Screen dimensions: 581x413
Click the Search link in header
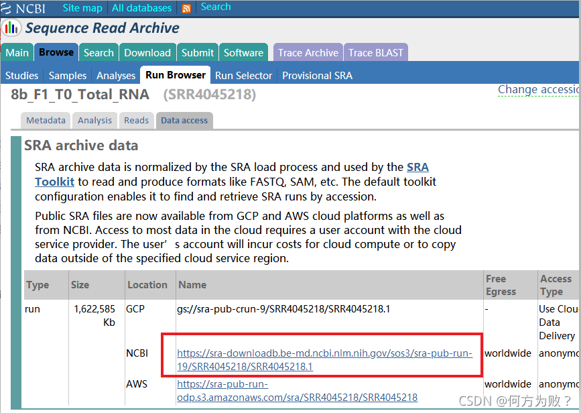point(215,7)
